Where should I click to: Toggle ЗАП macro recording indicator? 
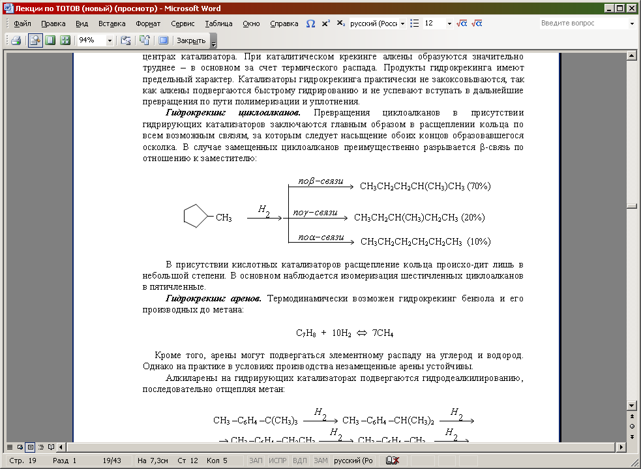coord(256,461)
